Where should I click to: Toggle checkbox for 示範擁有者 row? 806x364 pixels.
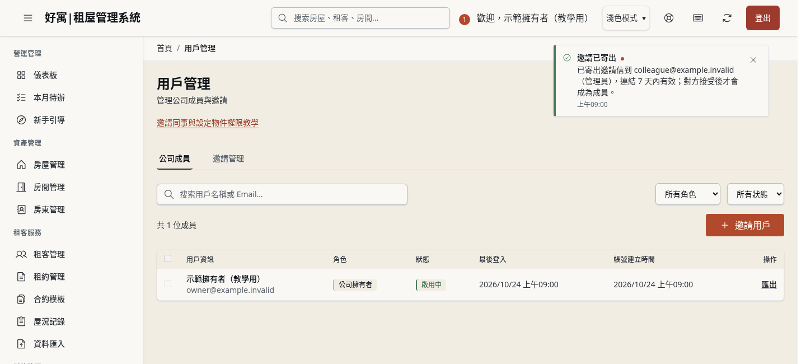coord(168,284)
